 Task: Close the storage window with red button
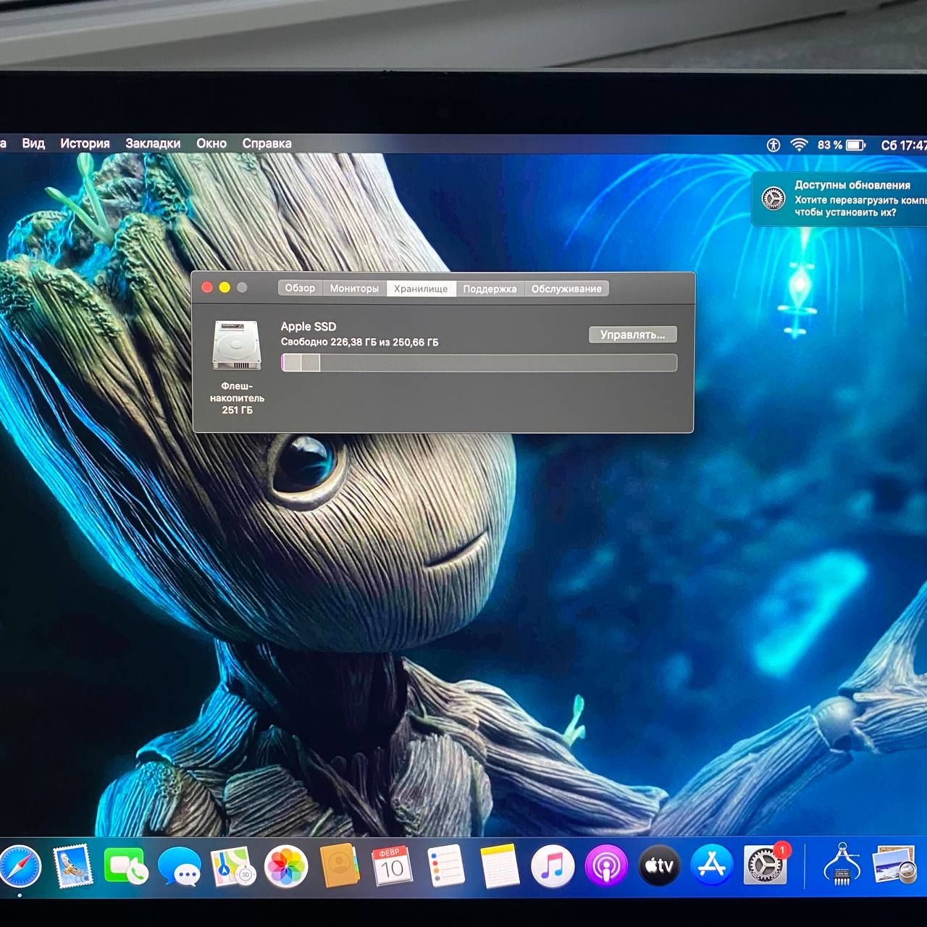[207, 288]
